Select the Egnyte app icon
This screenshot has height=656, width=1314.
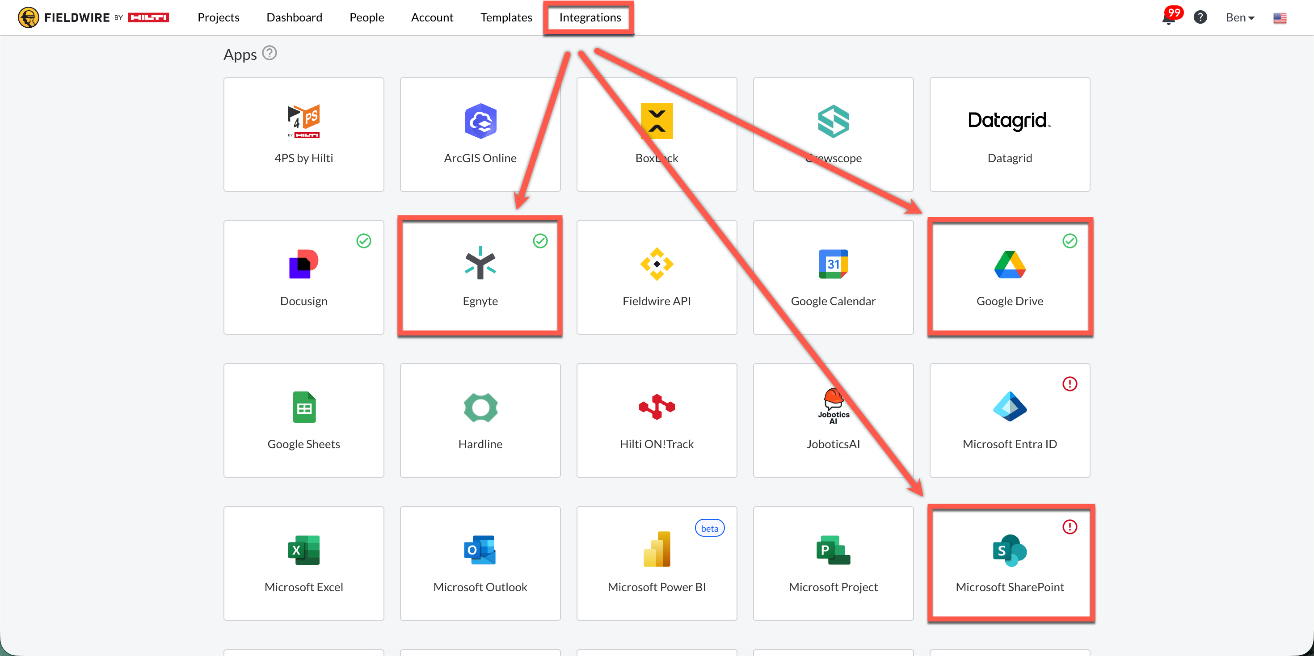(x=480, y=263)
